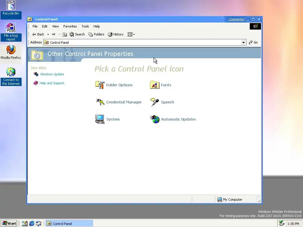Open the Tools menu
Viewport: 303px width, 227px height.
(x=85, y=26)
